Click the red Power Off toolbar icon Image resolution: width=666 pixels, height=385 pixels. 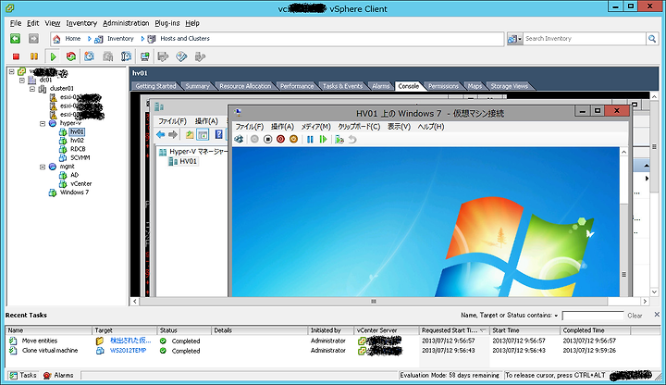[x=16, y=56]
